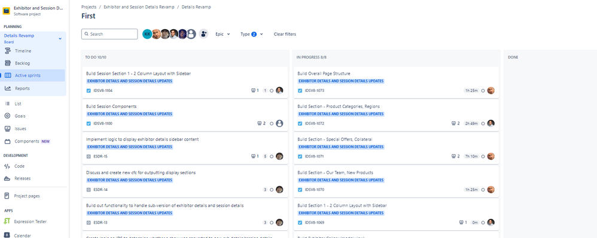Open the project avatar icon in sidebar
This screenshot has height=238, width=597.
point(7,11)
